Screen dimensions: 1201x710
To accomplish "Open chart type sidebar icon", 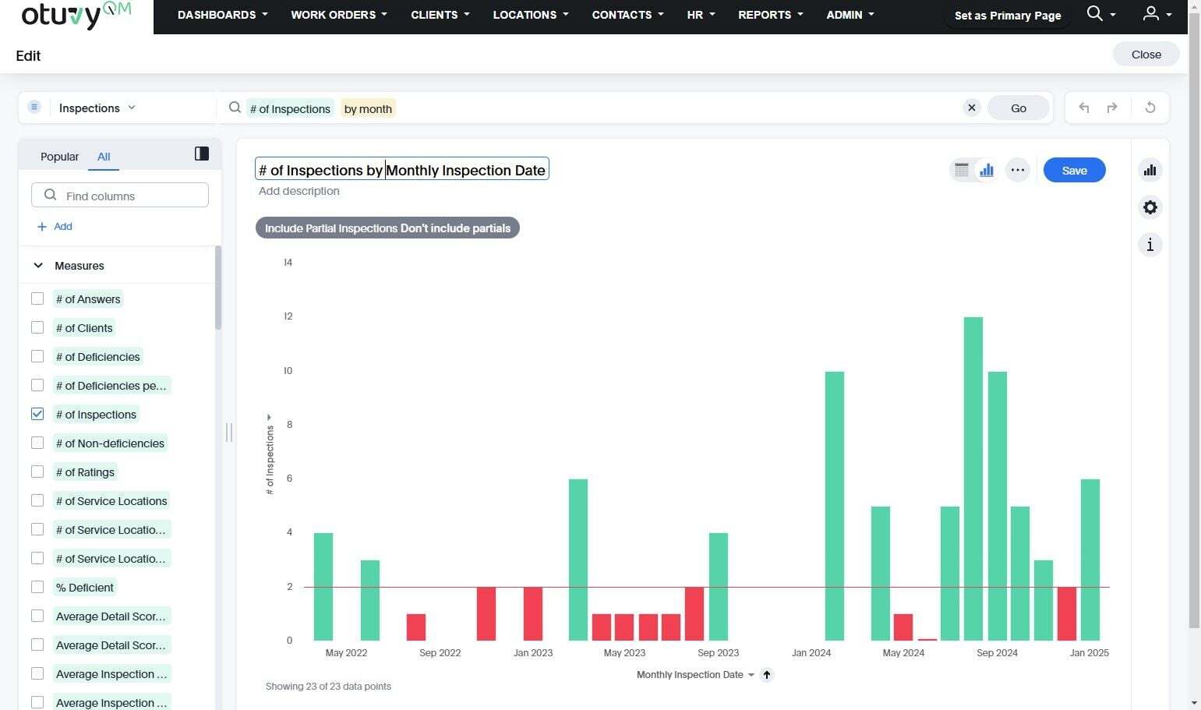I will (x=1150, y=170).
